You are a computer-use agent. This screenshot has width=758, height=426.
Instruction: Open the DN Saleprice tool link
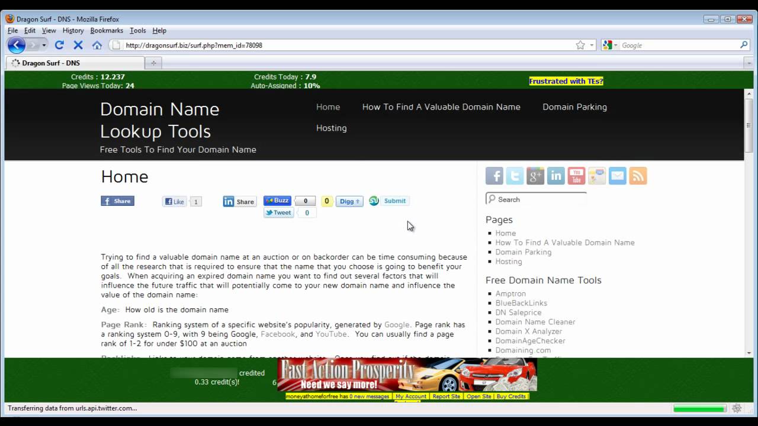pos(518,312)
